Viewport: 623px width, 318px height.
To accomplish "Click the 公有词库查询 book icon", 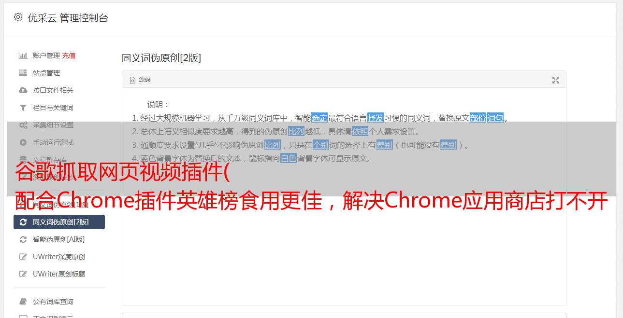I will tap(23, 302).
